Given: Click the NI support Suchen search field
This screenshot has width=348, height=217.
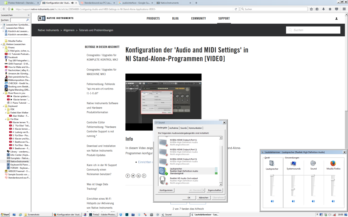Looking at the screenshot, I should coord(313,30).
